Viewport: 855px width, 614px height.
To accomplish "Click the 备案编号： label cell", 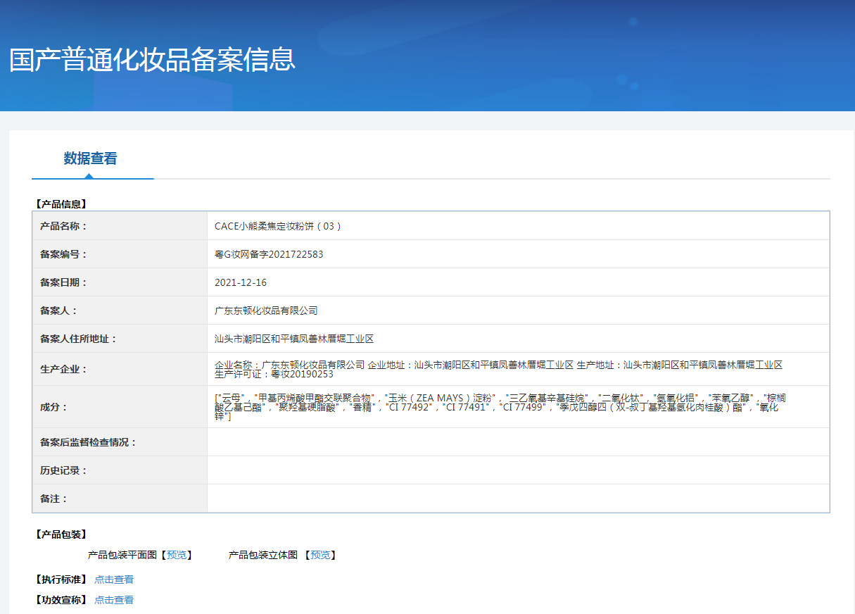I will tap(120, 254).
